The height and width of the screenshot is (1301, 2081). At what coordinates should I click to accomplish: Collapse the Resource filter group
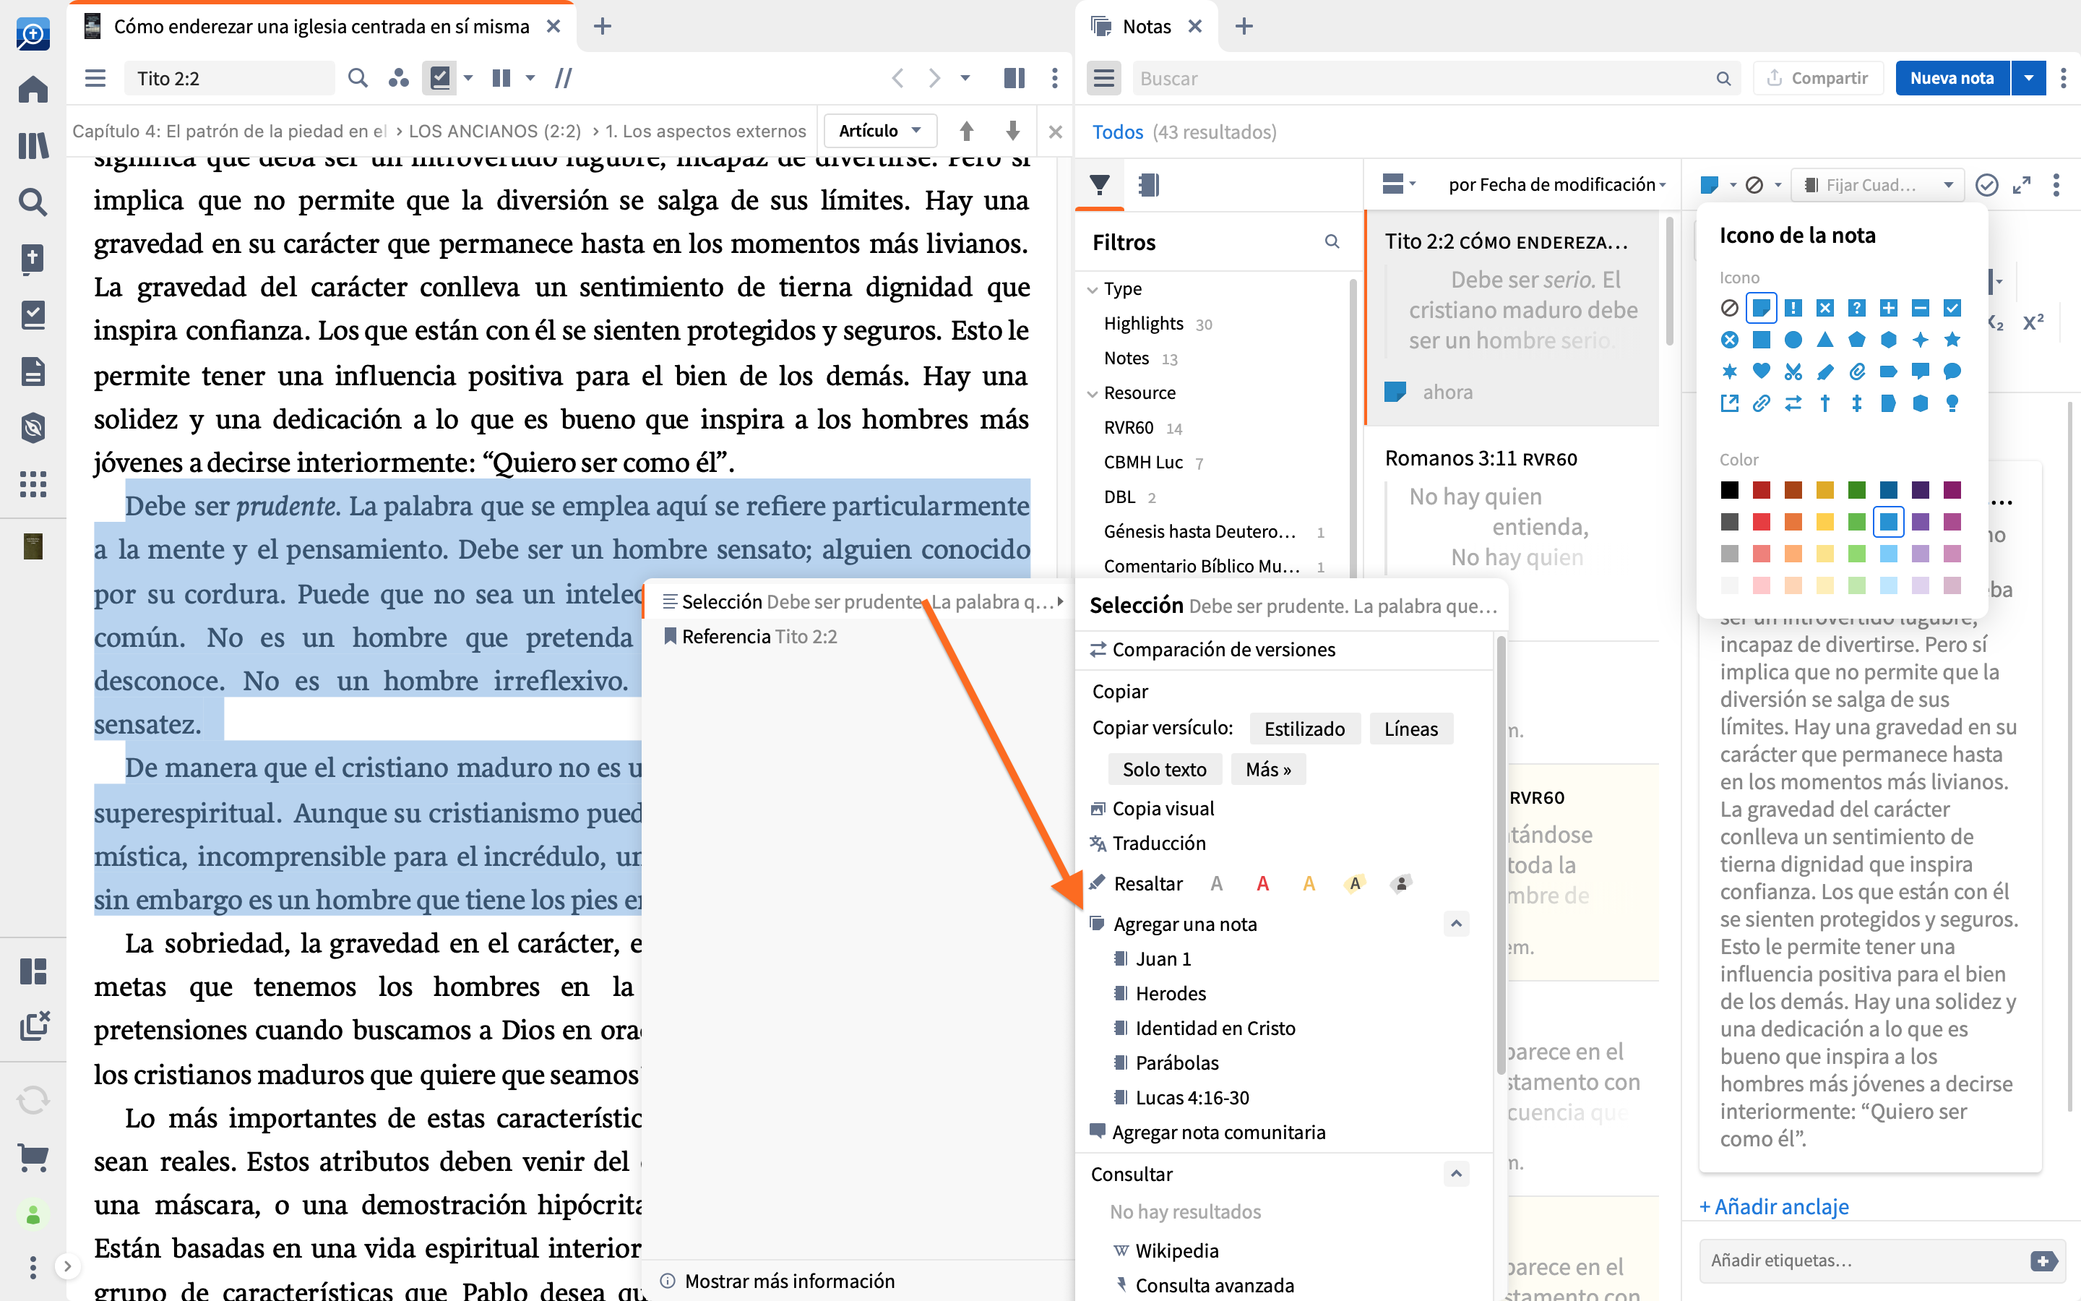tap(1092, 393)
